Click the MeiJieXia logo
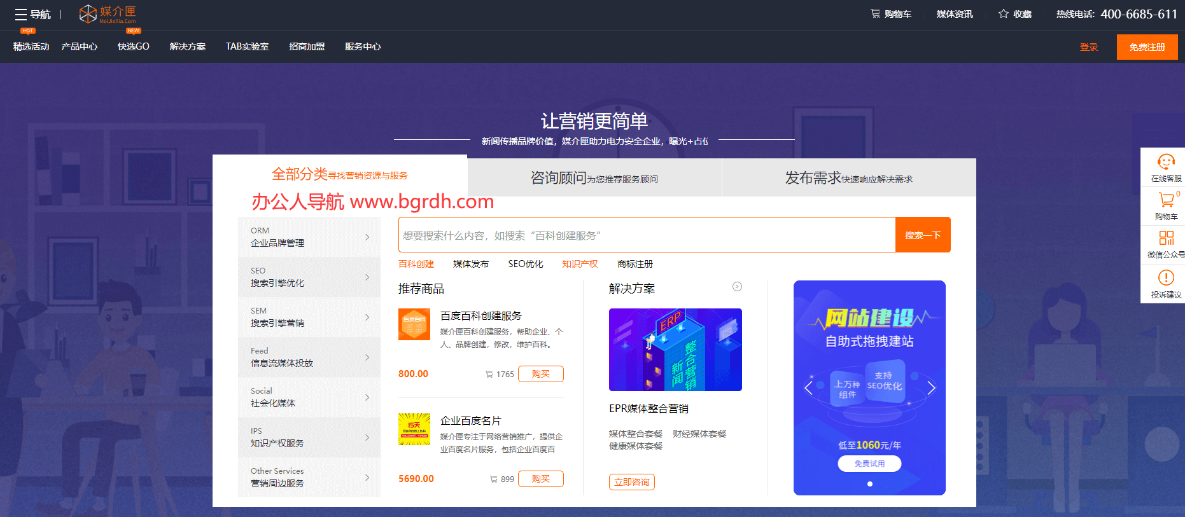 click(x=108, y=14)
